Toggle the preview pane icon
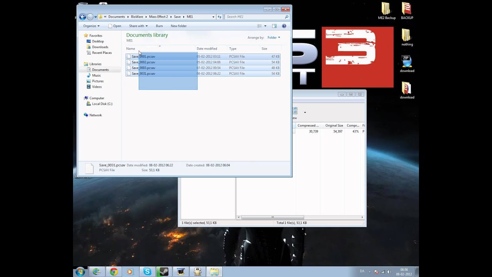 [274, 26]
